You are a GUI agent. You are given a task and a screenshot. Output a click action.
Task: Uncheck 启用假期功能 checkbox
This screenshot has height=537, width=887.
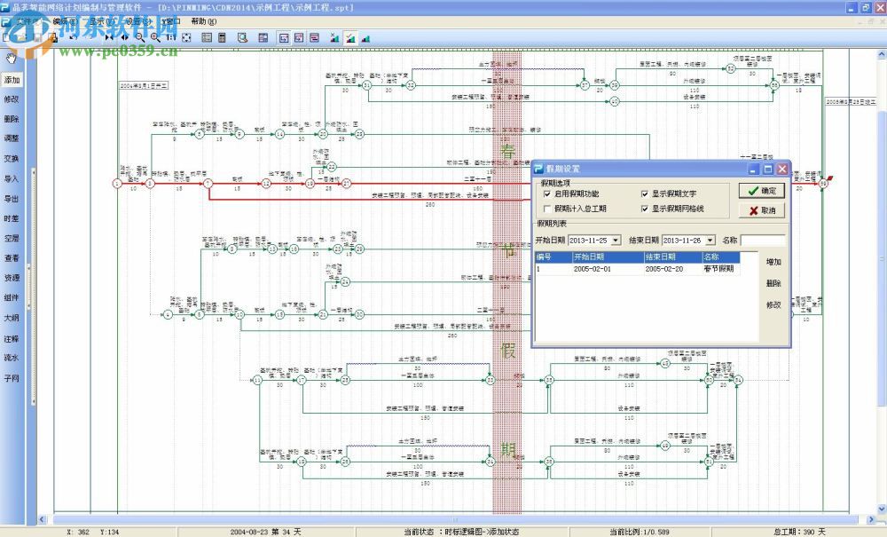coord(546,193)
